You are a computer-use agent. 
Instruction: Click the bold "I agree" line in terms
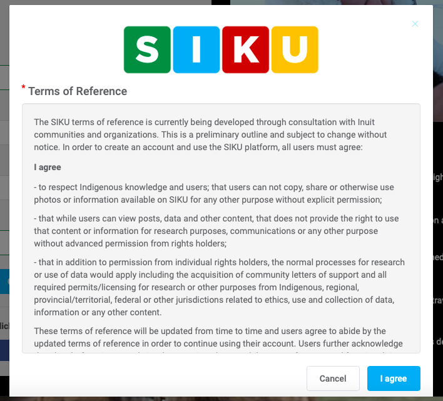click(48, 168)
